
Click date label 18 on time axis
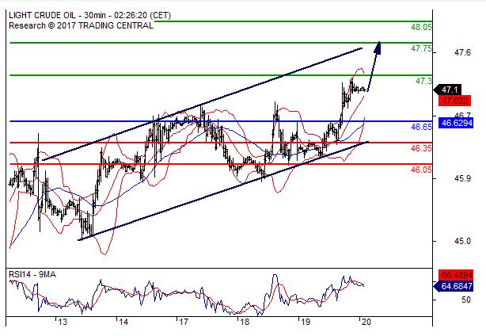click(x=245, y=322)
